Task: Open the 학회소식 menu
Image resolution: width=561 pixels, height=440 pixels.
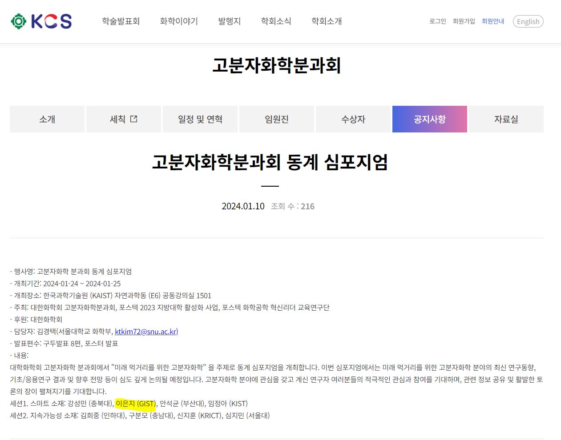Action: [x=276, y=21]
